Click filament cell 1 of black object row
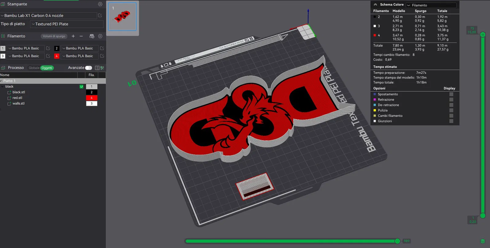 (x=92, y=86)
